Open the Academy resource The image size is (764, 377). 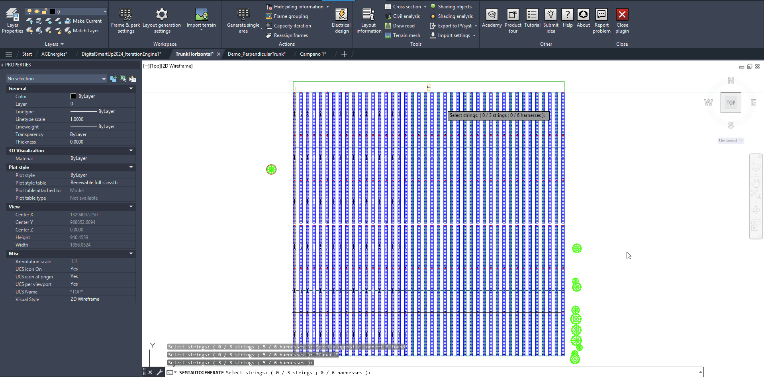[492, 18]
